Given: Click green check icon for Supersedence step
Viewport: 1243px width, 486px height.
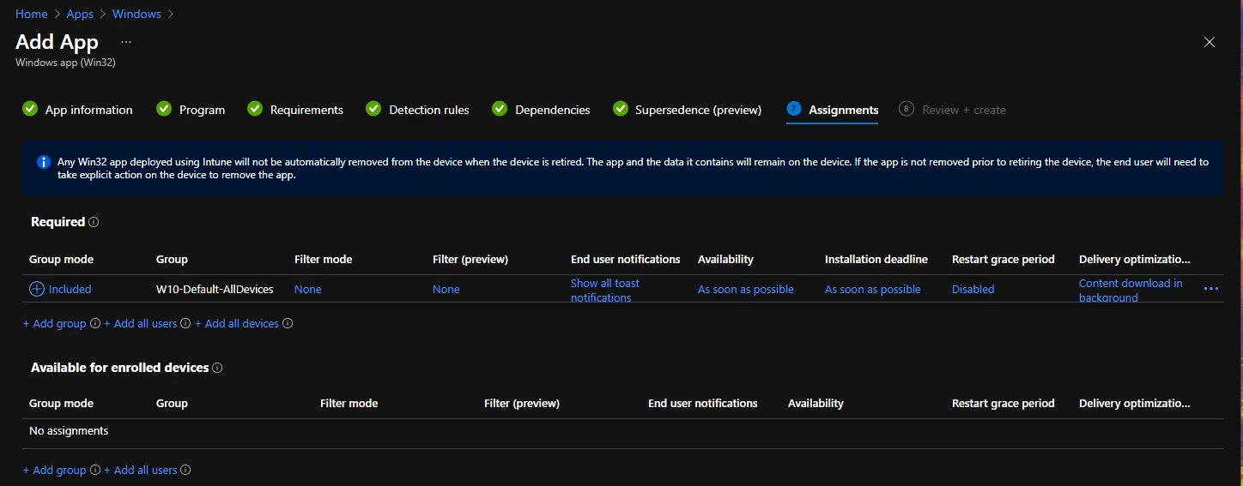Looking at the screenshot, I should point(620,109).
